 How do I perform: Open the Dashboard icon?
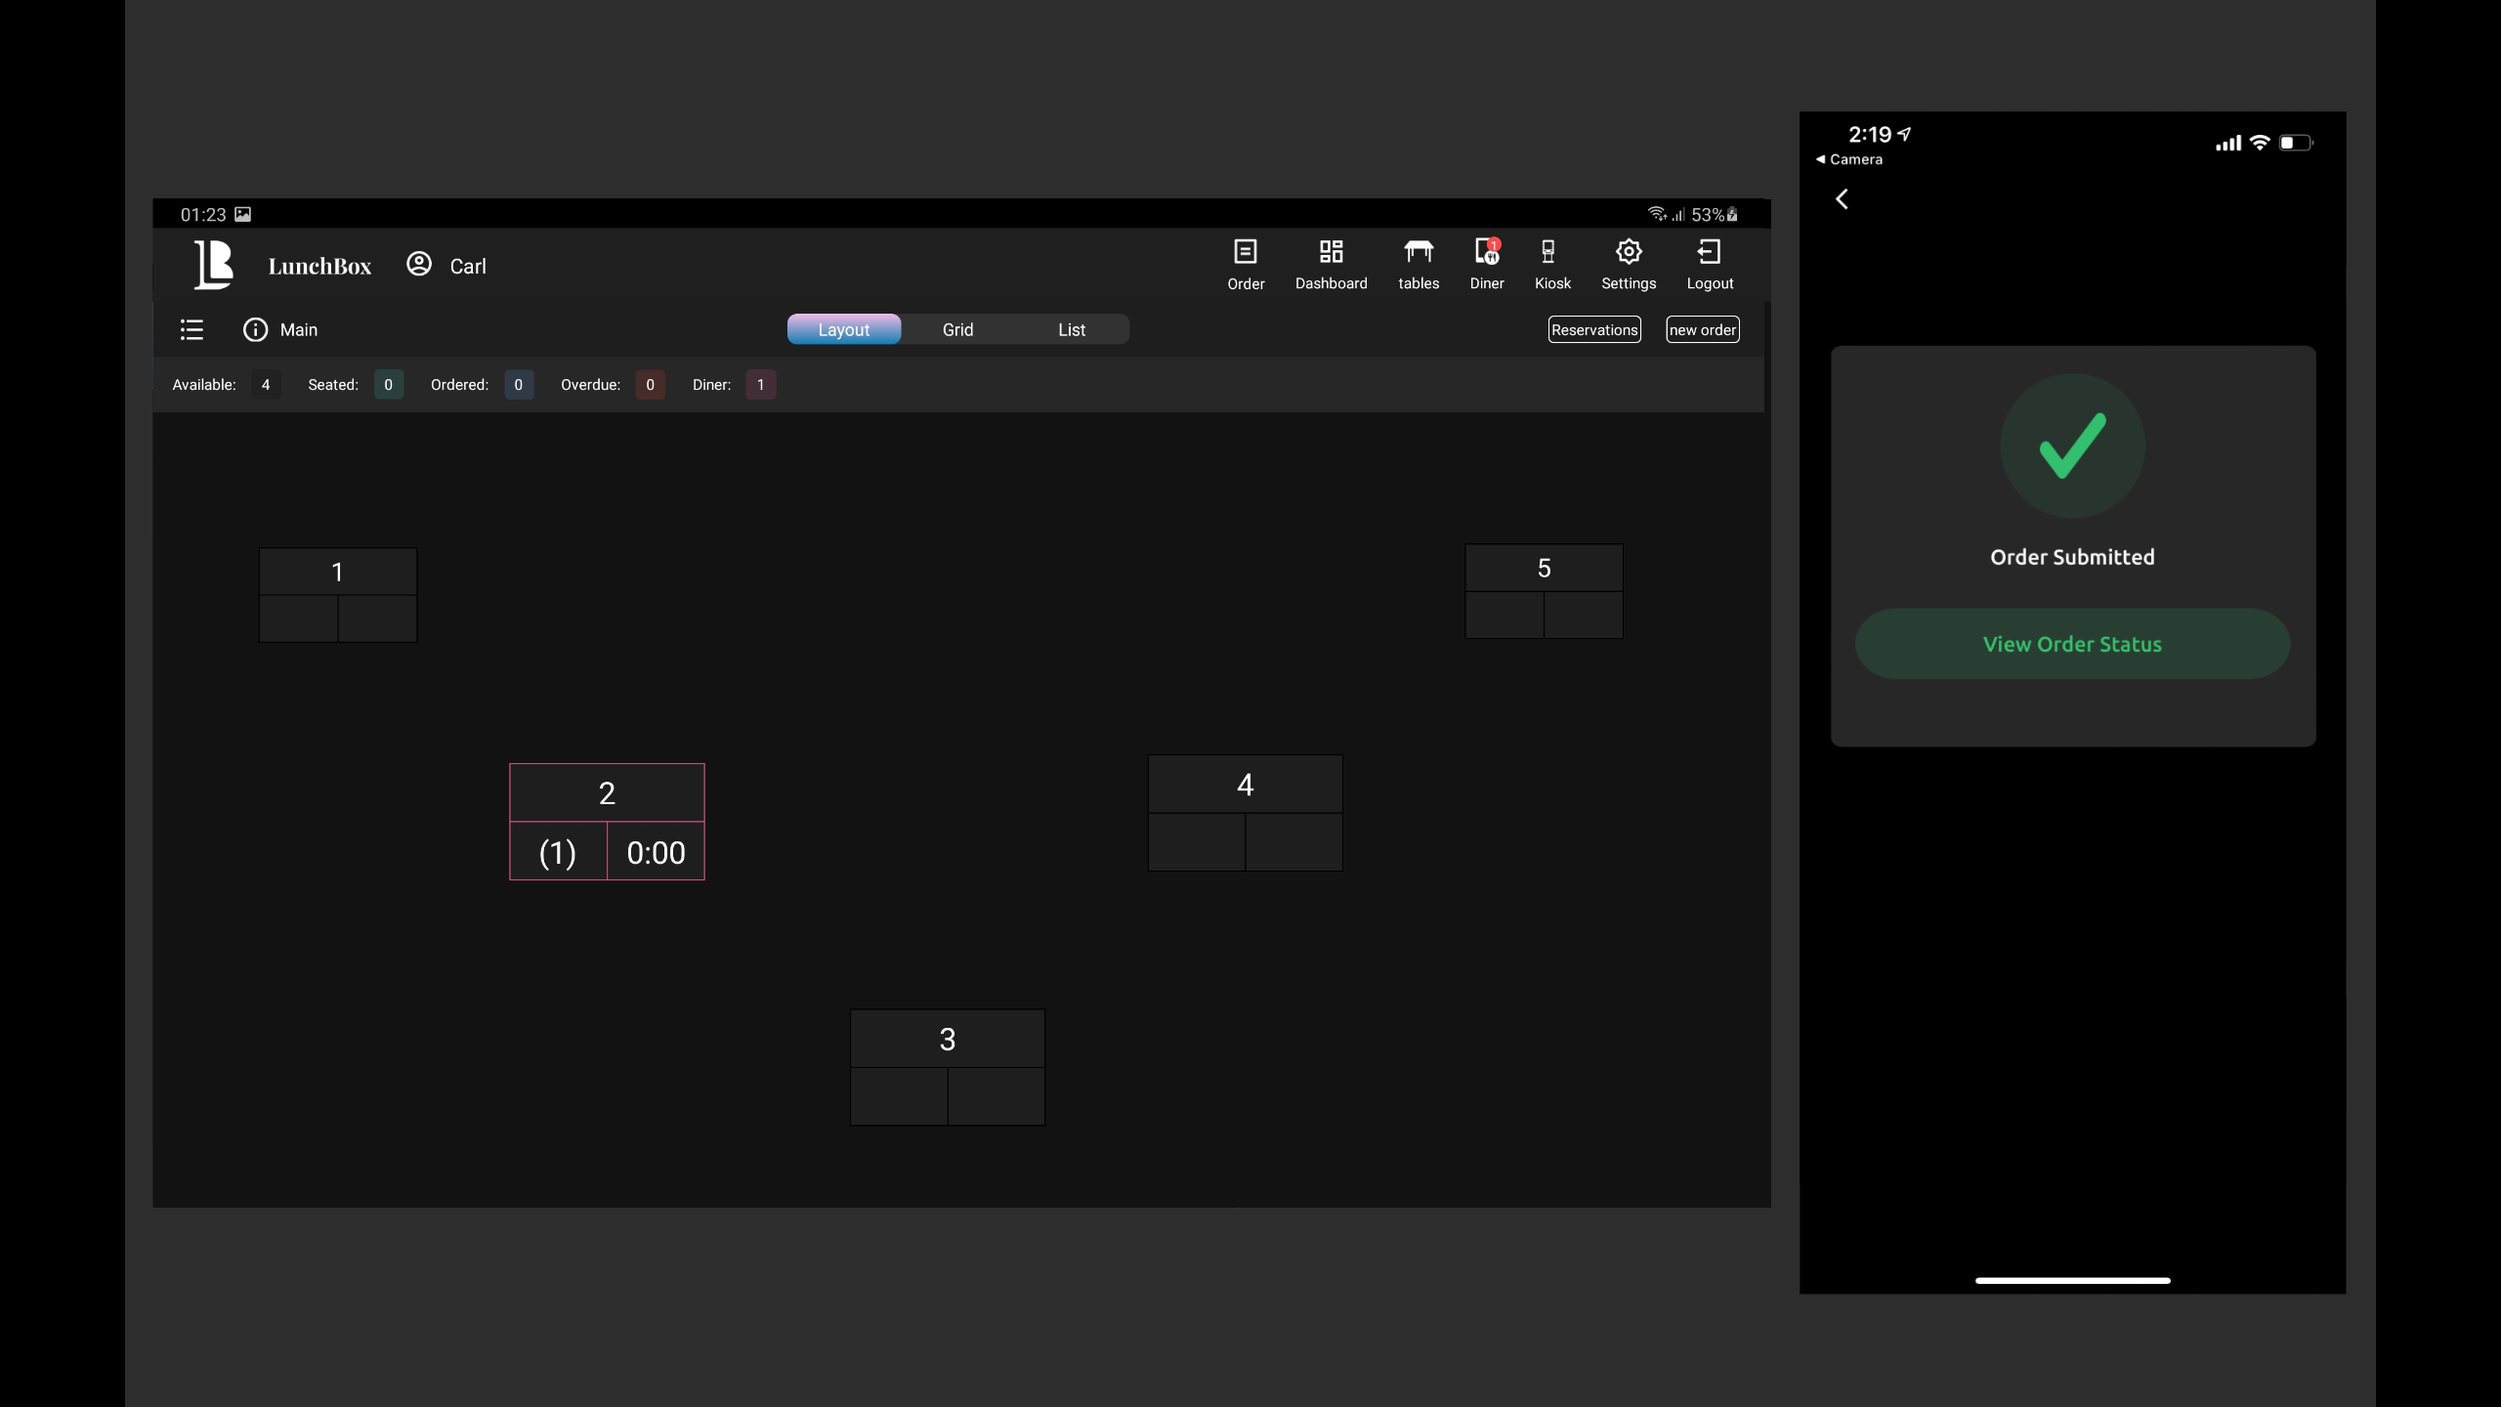pos(1331,264)
